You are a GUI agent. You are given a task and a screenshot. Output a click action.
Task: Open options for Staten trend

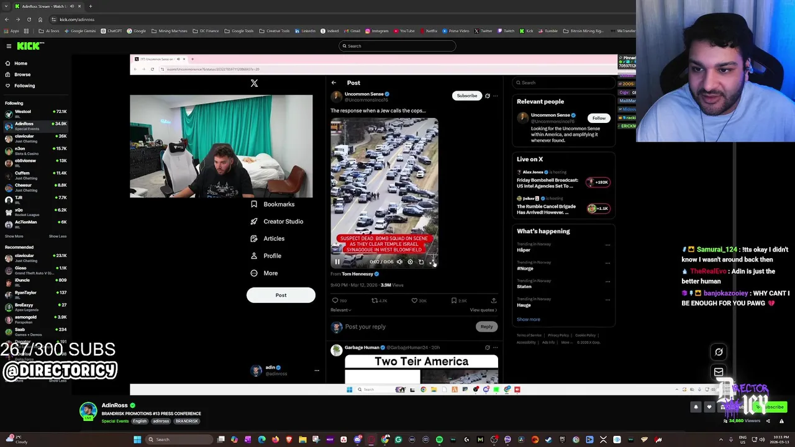(x=607, y=281)
